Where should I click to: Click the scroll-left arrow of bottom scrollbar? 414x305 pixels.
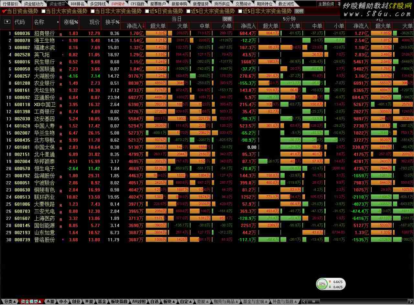(303, 301)
